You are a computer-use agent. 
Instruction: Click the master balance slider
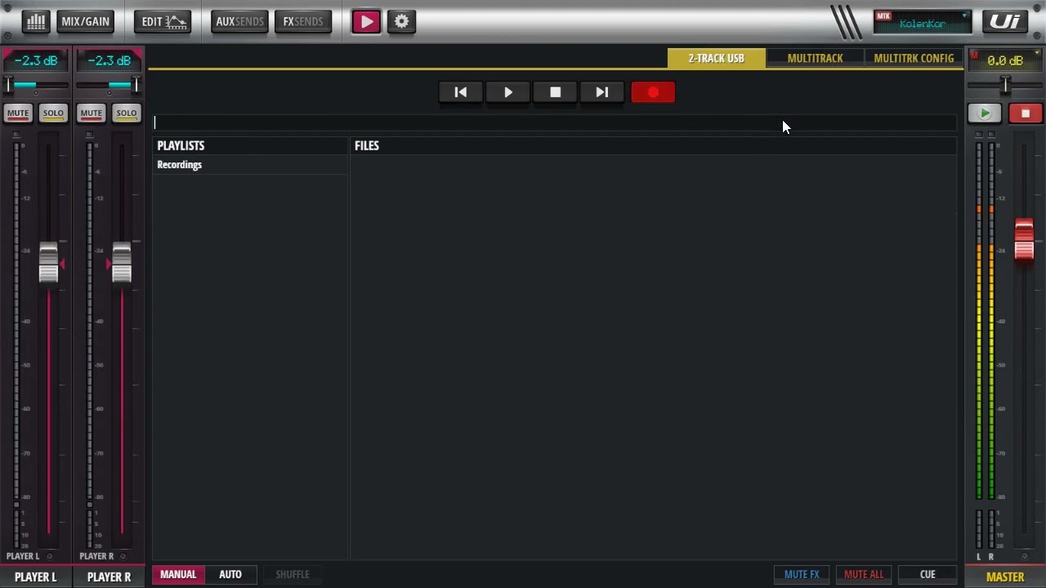coord(1005,85)
